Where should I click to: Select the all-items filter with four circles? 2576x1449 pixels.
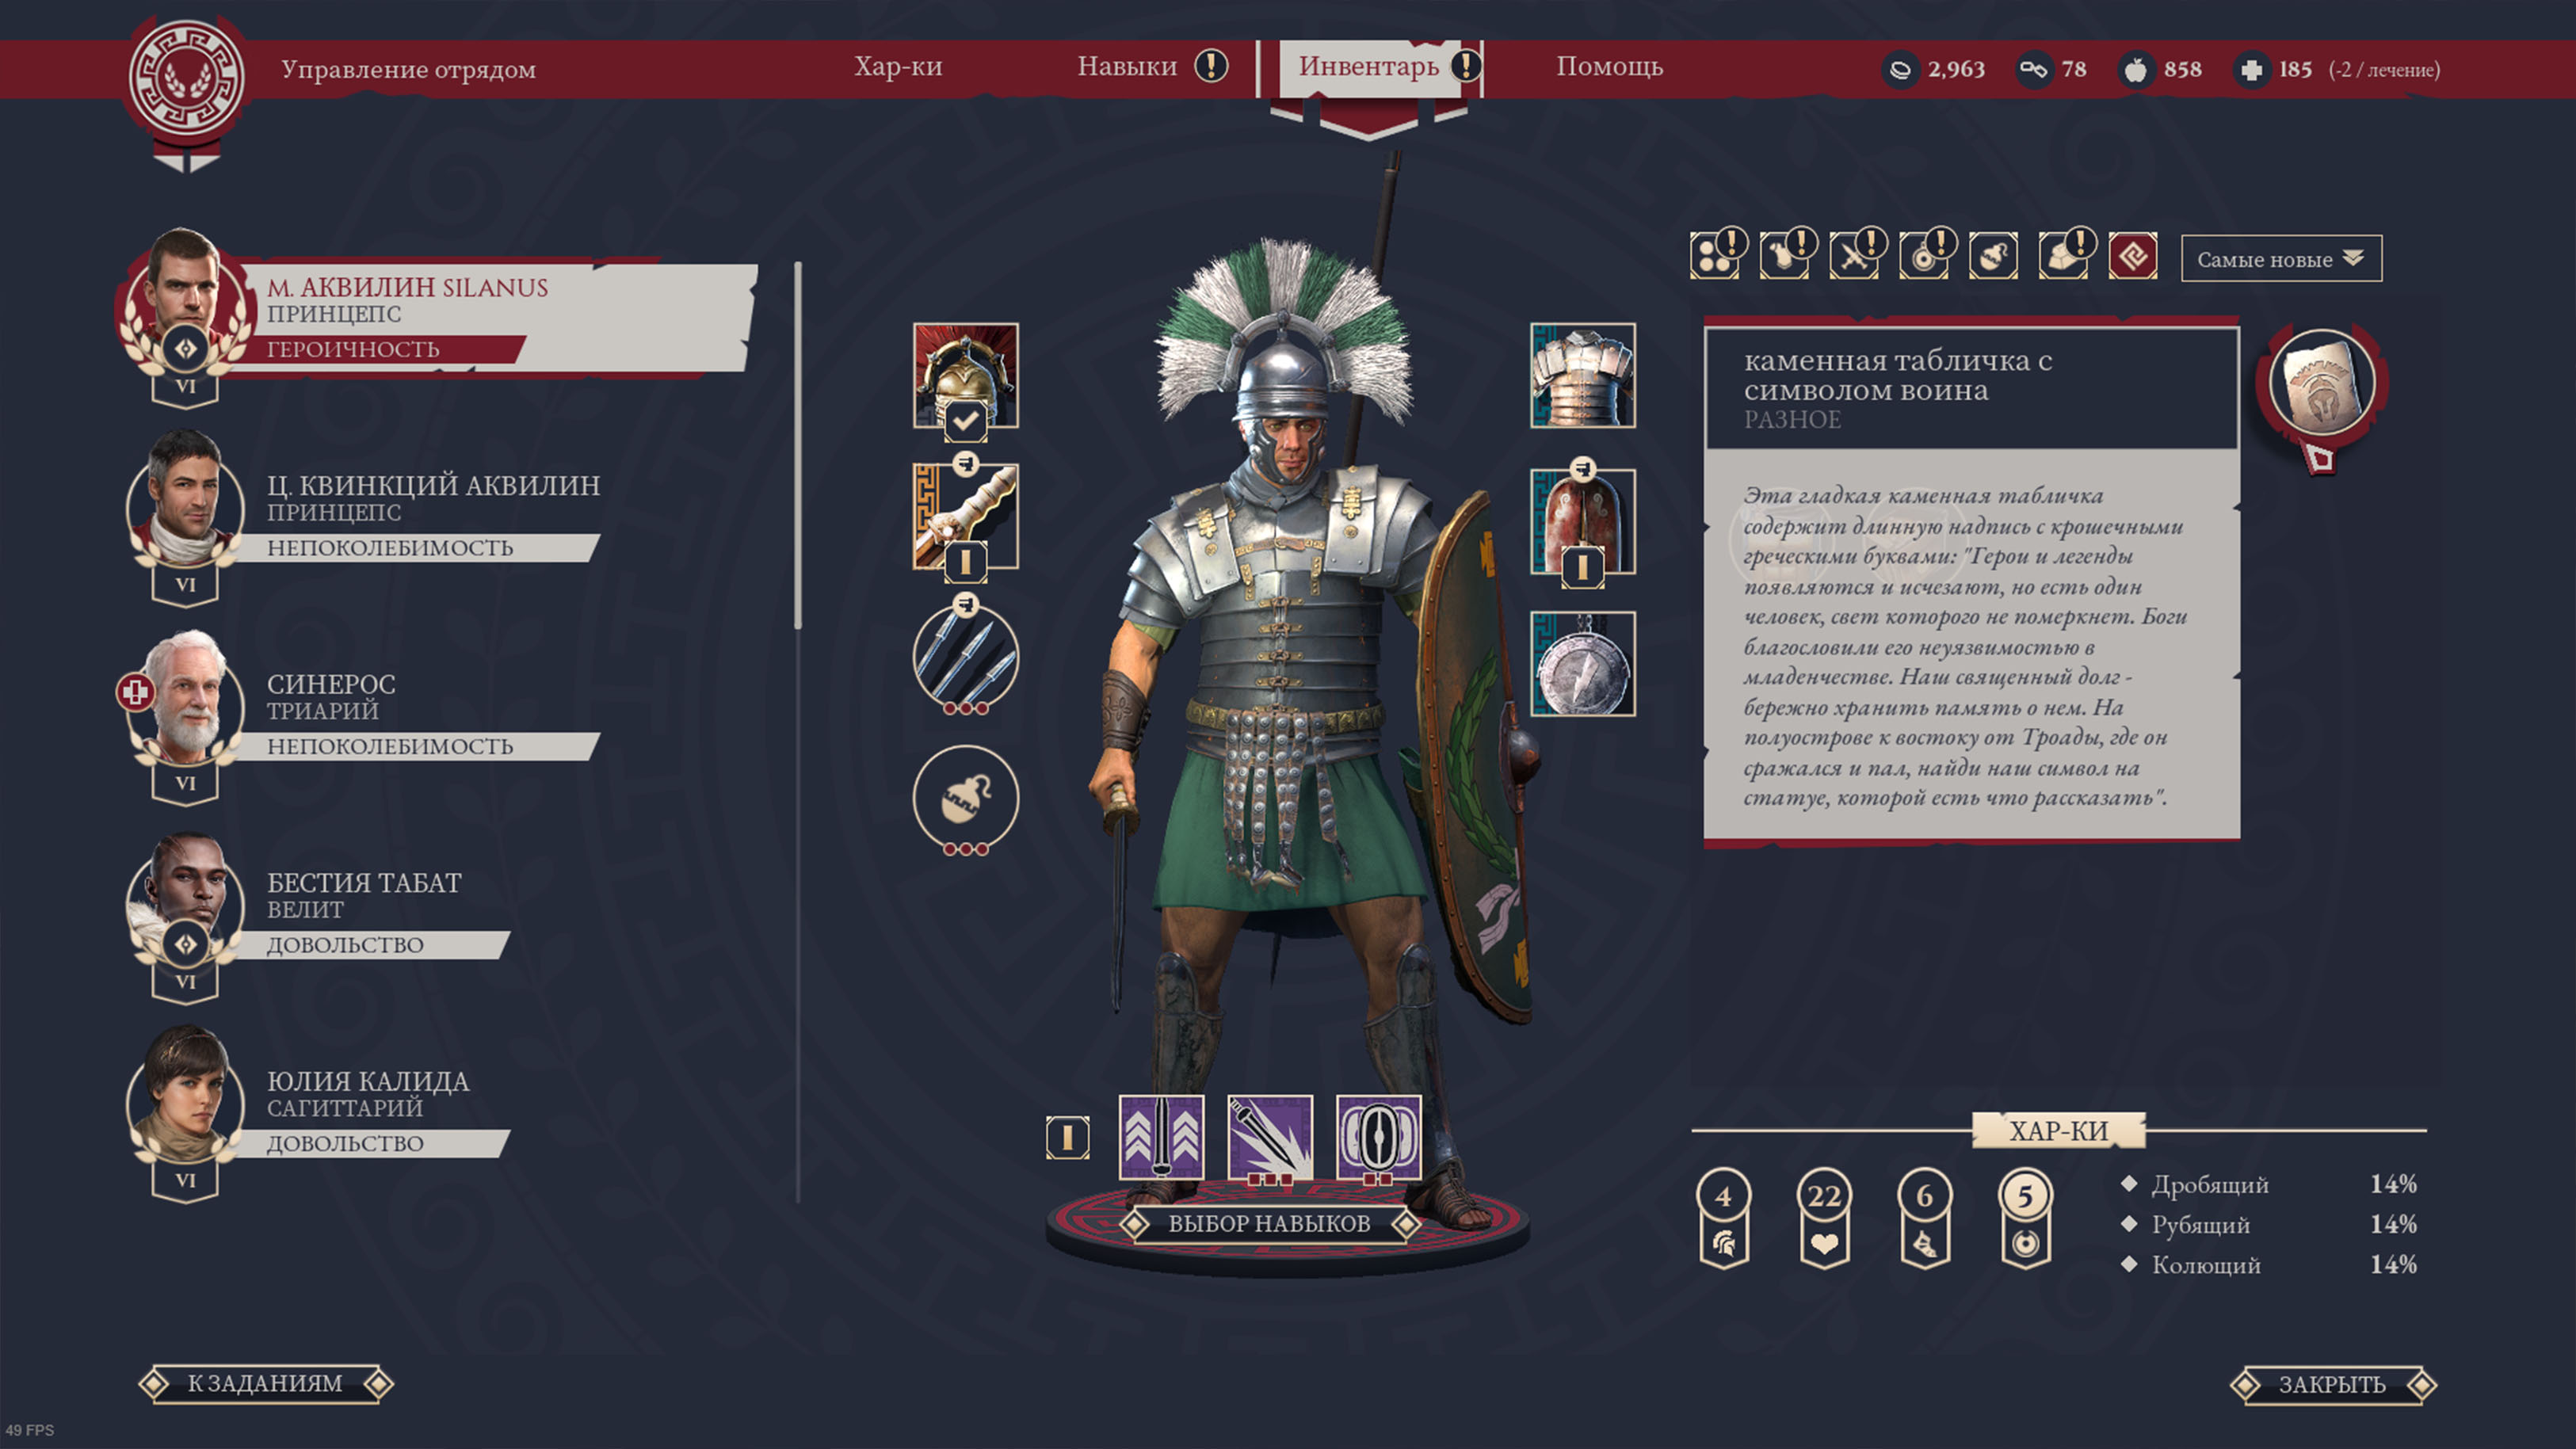pyautogui.click(x=1714, y=258)
